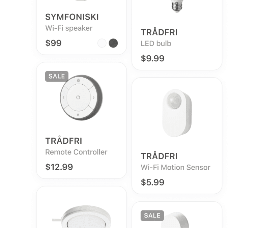Click the TRÅDFRI title above Wi-Fi Motion Sensor
Image resolution: width=259 pixels, height=228 pixels.
tap(159, 156)
